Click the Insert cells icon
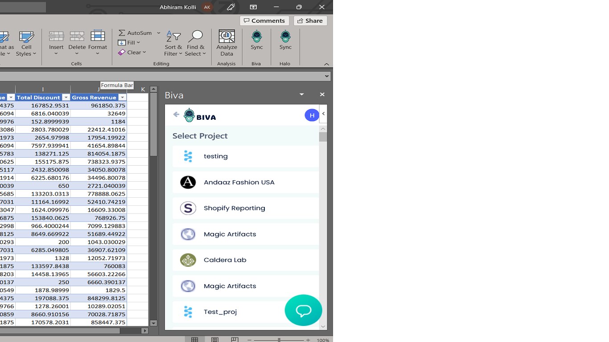609x342 pixels. pyautogui.click(x=56, y=37)
